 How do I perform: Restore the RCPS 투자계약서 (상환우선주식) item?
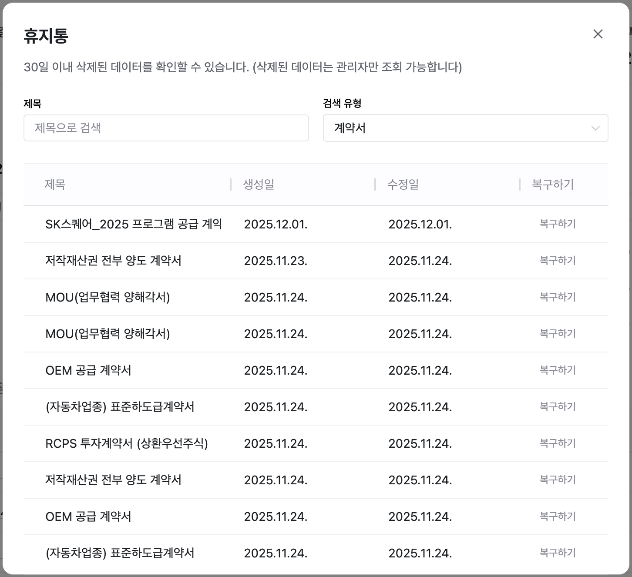click(557, 443)
